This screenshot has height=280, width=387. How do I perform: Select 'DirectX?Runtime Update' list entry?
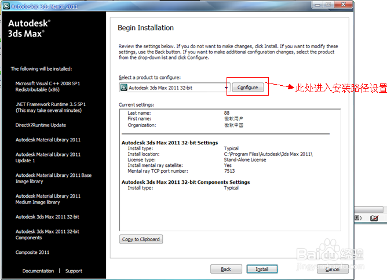pos(41,125)
